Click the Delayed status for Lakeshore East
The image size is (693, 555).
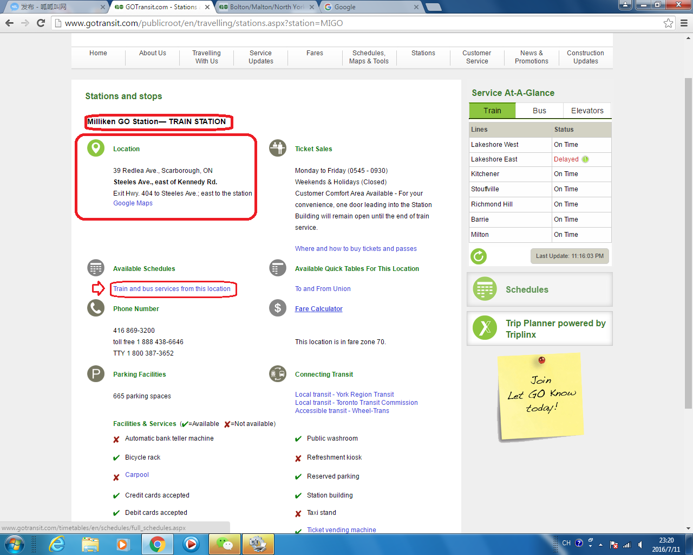pos(566,159)
